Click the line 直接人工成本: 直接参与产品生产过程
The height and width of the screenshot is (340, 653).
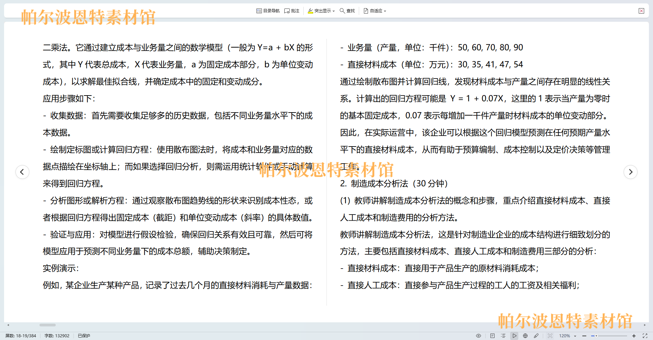click(x=460, y=285)
